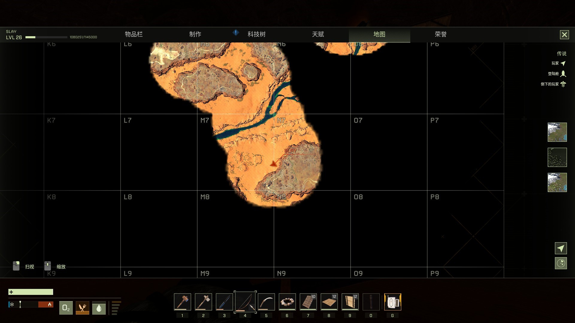Click the M7 grid cell label
Viewport: 575px width, 323px height.
205,120
